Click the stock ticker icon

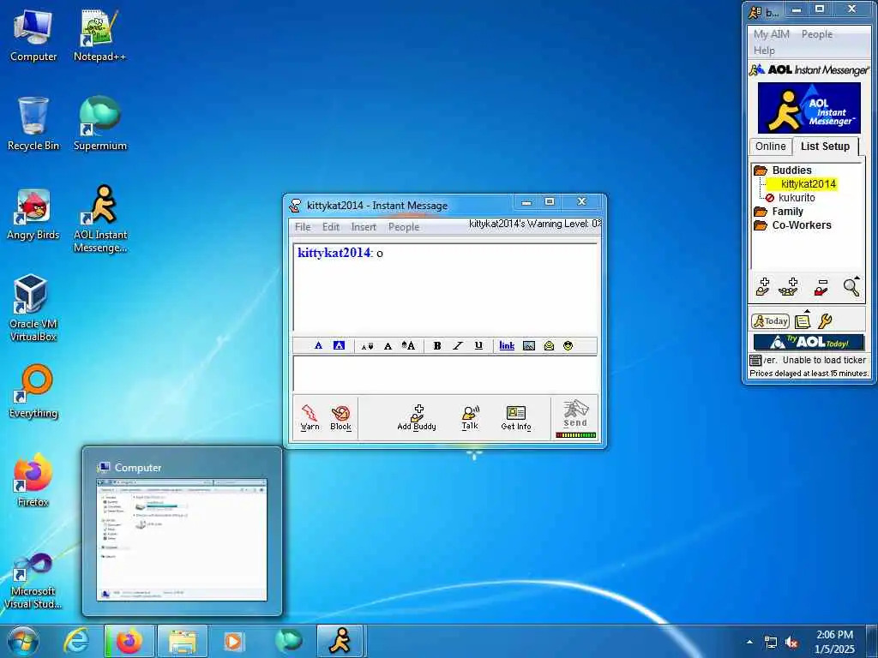pyautogui.click(x=755, y=360)
